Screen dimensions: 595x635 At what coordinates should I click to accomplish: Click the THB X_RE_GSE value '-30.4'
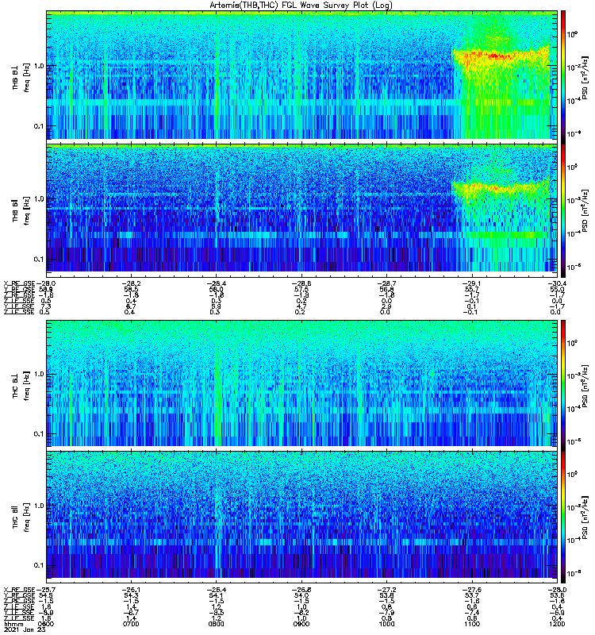(x=557, y=283)
